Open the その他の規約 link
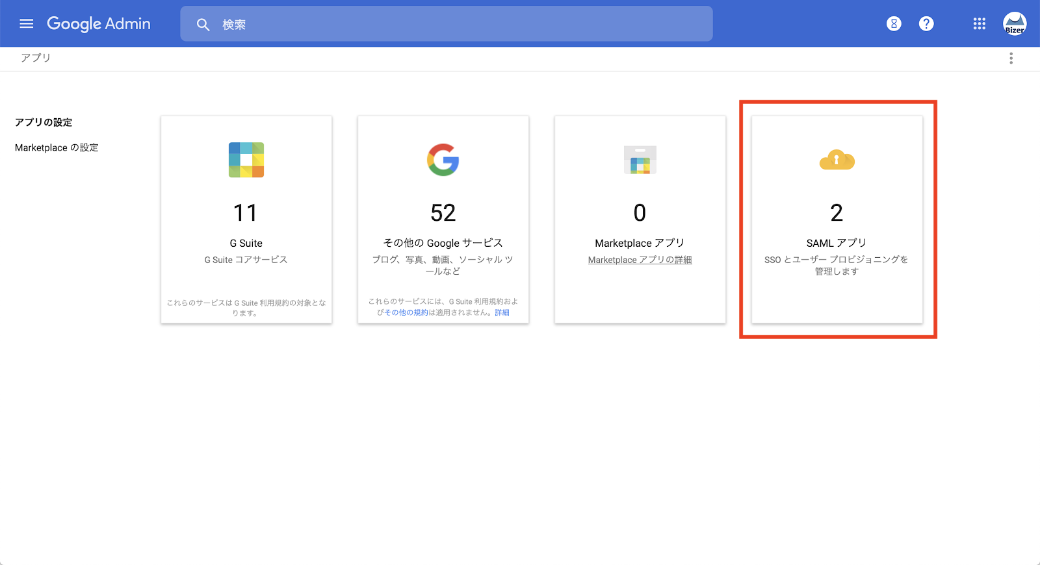The width and height of the screenshot is (1040, 565). coord(406,312)
